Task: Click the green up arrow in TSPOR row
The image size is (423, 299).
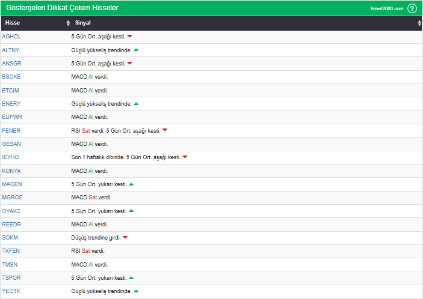Action: (x=131, y=278)
